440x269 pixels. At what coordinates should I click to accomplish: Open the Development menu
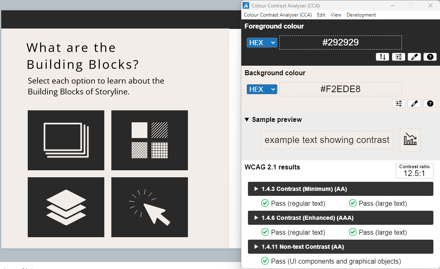coord(361,15)
